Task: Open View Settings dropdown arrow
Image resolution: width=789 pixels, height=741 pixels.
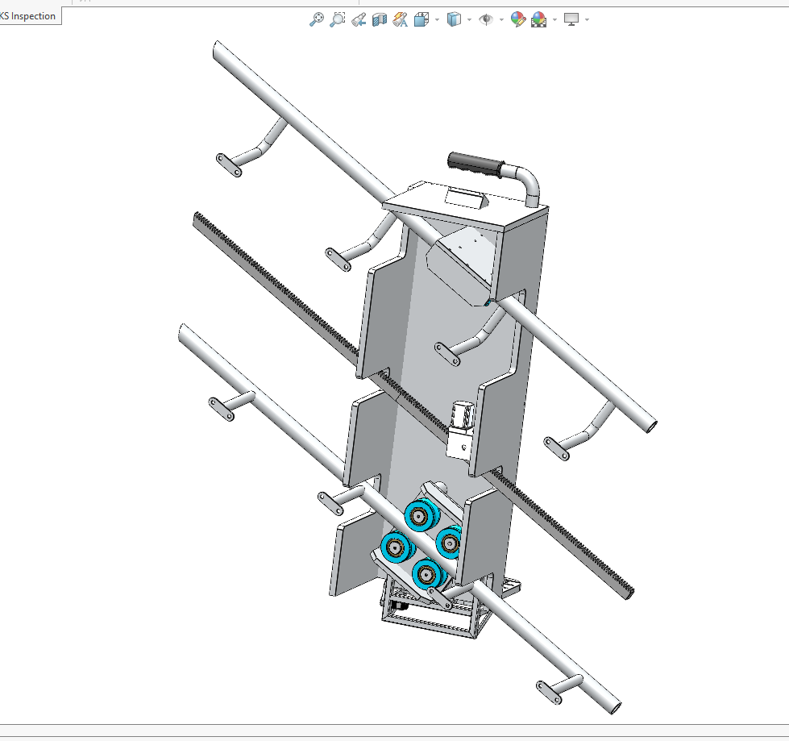Action: click(x=588, y=20)
